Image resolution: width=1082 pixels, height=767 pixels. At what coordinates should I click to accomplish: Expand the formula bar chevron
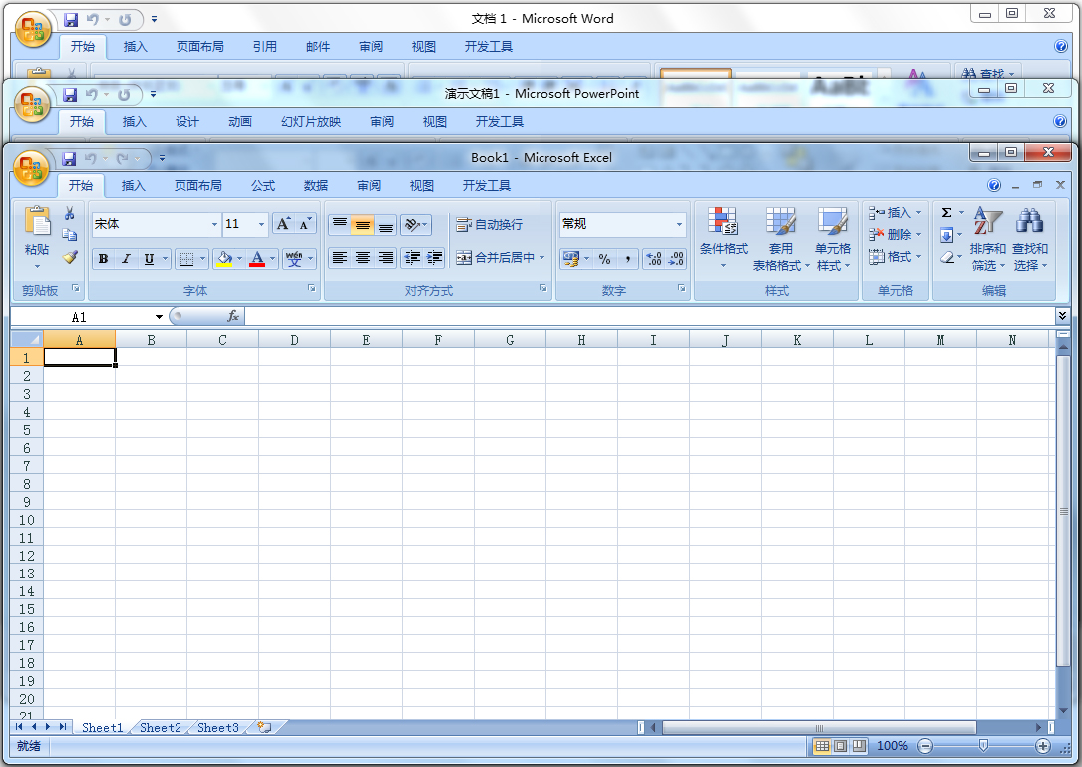point(1062,316)
